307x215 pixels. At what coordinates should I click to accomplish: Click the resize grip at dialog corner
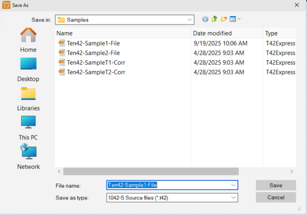[x=299, y=208]
